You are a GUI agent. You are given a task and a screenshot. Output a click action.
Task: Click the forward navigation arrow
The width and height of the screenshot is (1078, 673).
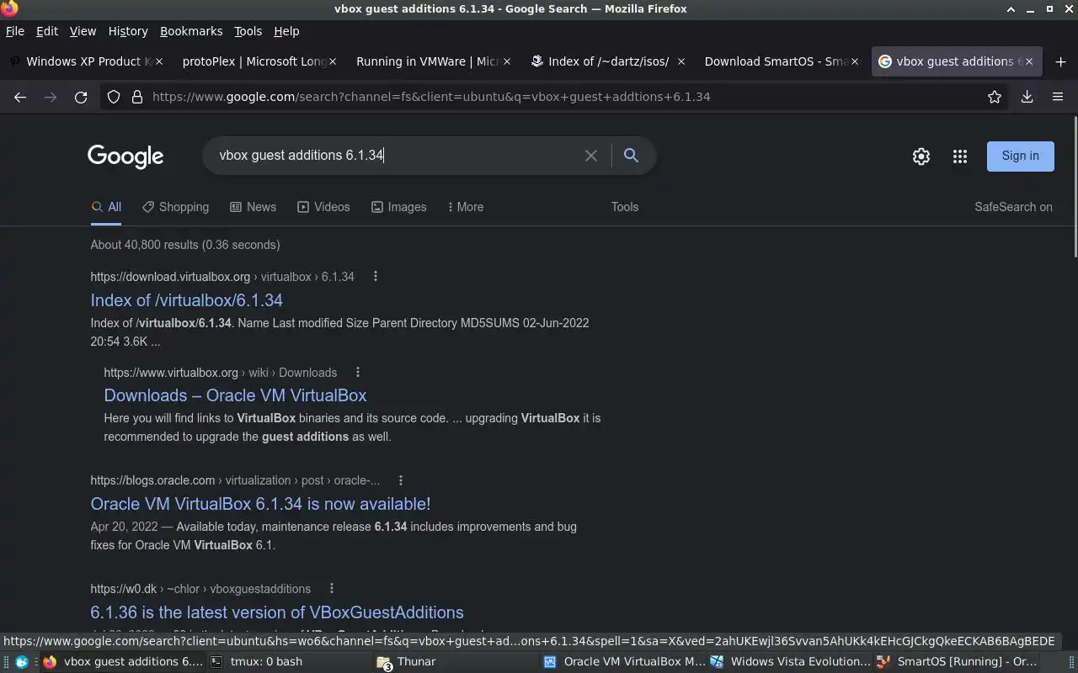point(51,97)
